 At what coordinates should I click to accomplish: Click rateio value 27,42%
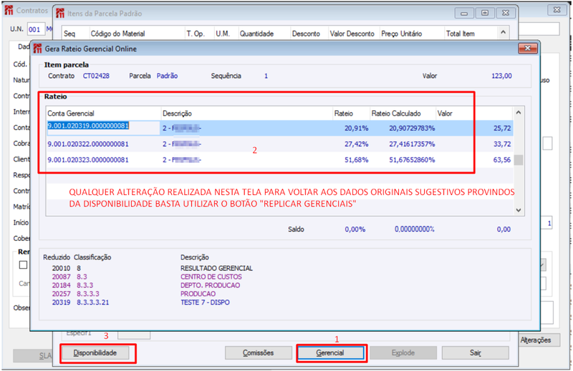tap(356, 144)
